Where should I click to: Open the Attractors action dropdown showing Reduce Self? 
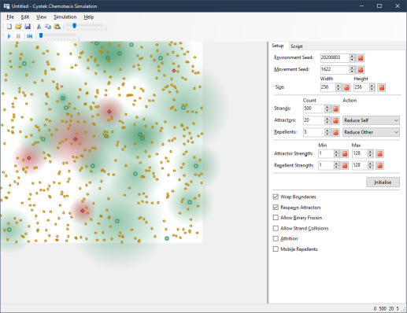pos(371,120)
